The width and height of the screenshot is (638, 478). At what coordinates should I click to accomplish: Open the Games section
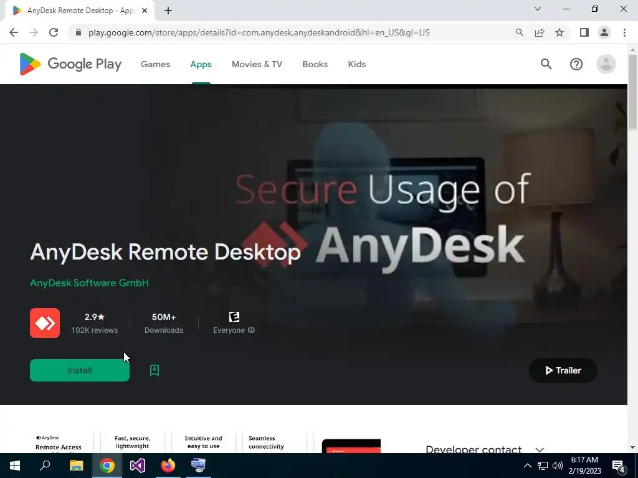(155, 64)
